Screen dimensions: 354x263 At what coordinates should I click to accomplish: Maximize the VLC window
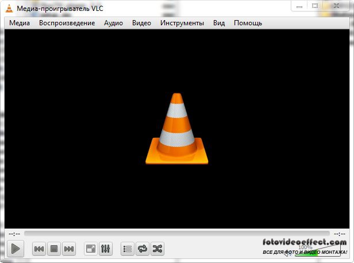click(x=315, y=6)
